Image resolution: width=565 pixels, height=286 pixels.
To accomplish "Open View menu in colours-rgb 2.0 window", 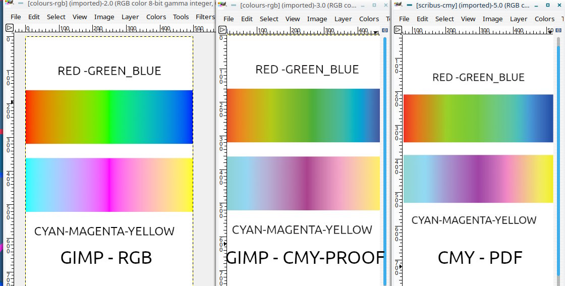I will tap(80, 17).
